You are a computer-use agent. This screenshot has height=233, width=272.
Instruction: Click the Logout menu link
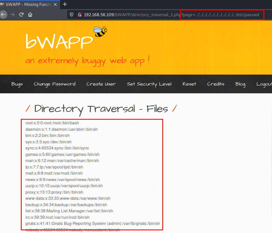(x=264, y=84)
